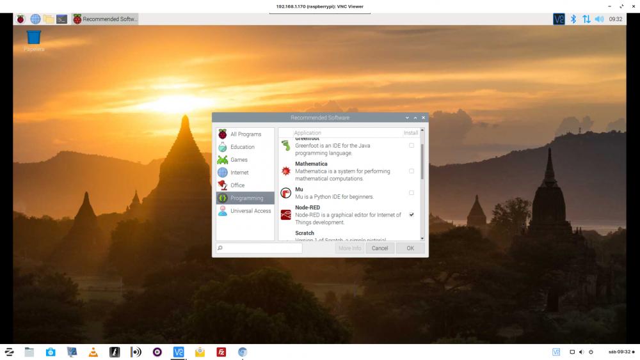Select Recommended Software taskbar entry
The width and height of the screenshot is (640, 360).
pos(105,19)
